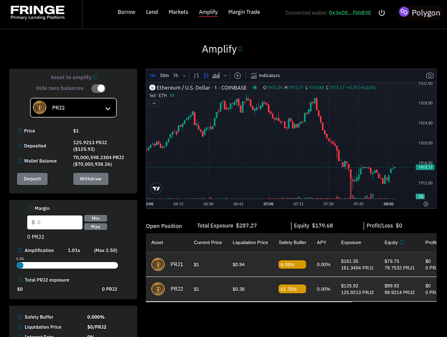Click the Ethereum symbol icon in chart legend
Screen dimensions: 447x337
pos(152,88)
